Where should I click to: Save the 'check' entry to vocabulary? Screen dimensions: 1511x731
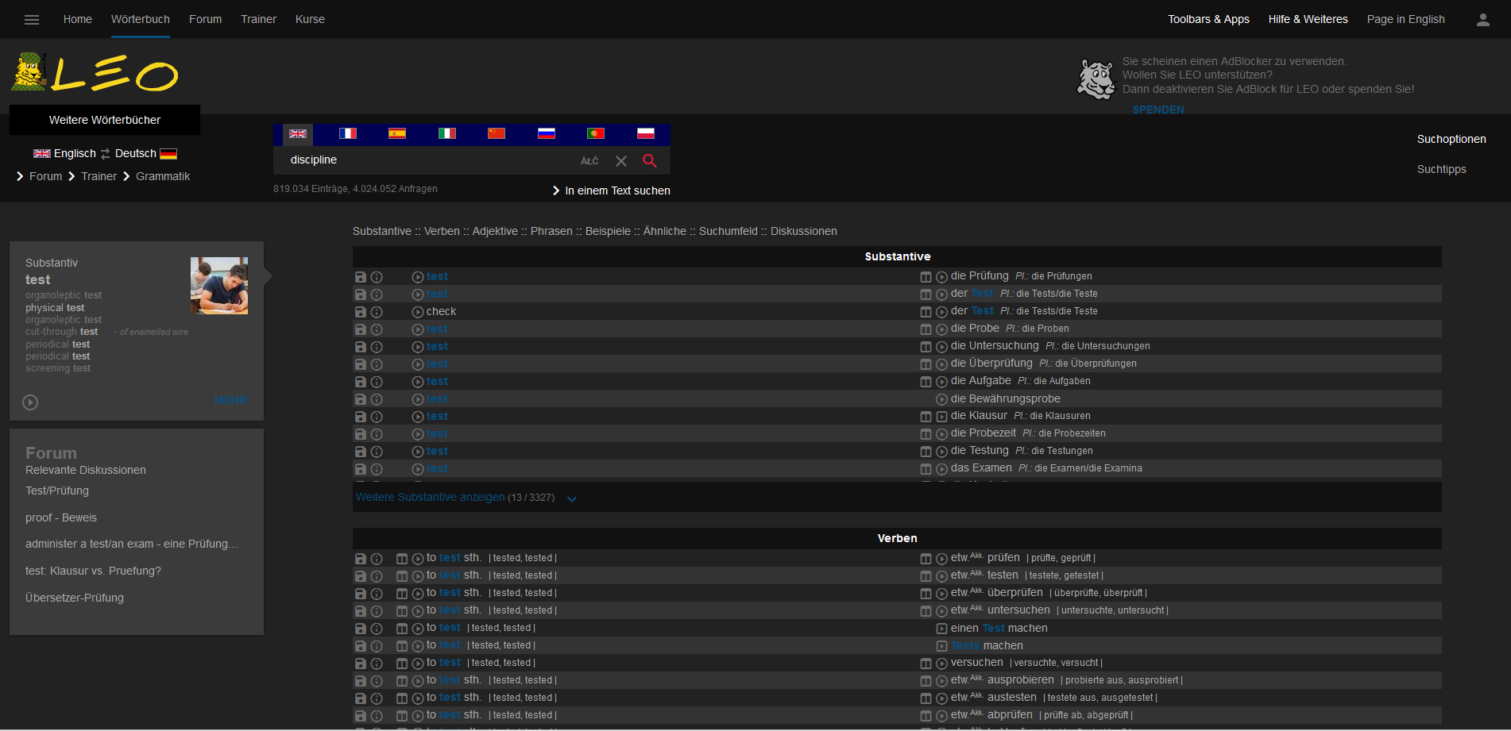tap(361, 312)
